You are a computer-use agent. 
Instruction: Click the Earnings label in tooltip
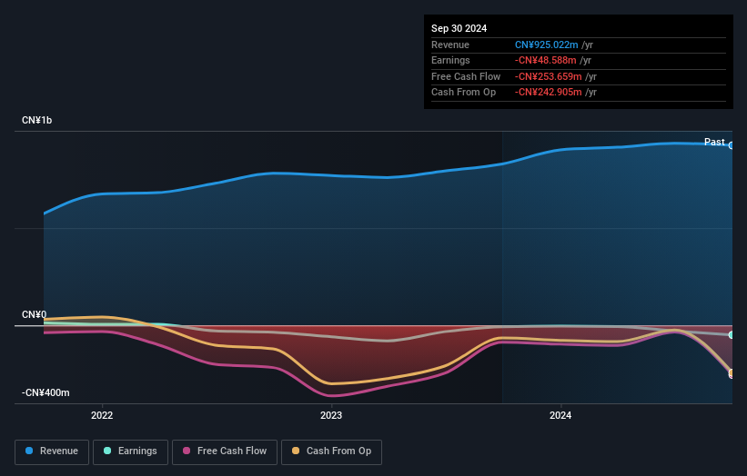click(450, 60)
